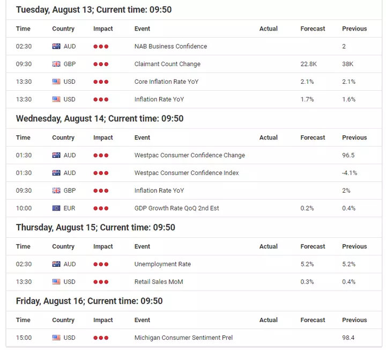Click the Tuesday, August 13 section heading
The image size is (386, 350).
pos(94,10)
